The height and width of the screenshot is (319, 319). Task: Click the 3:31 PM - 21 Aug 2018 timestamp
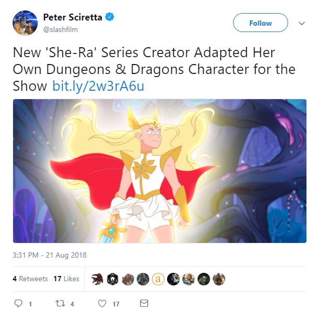click(49, 255)
